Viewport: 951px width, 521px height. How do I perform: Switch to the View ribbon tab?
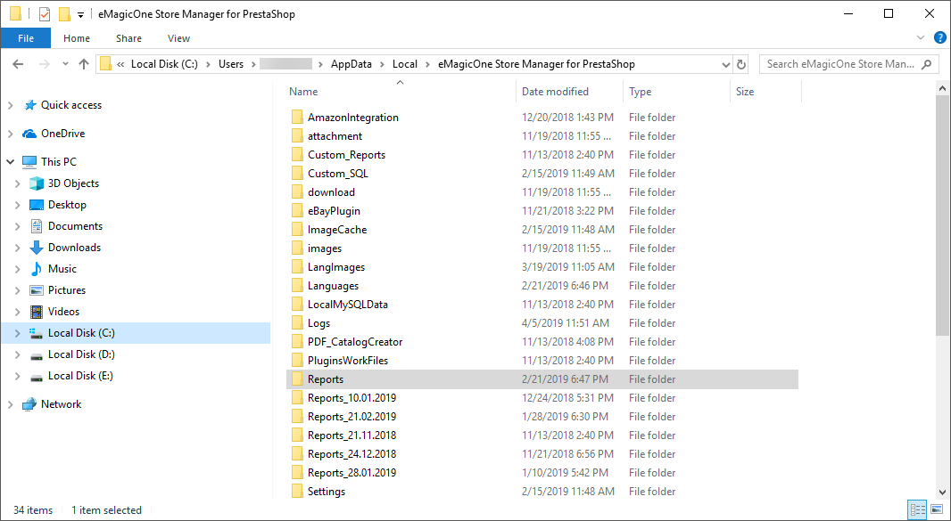(x=179, y=38)
